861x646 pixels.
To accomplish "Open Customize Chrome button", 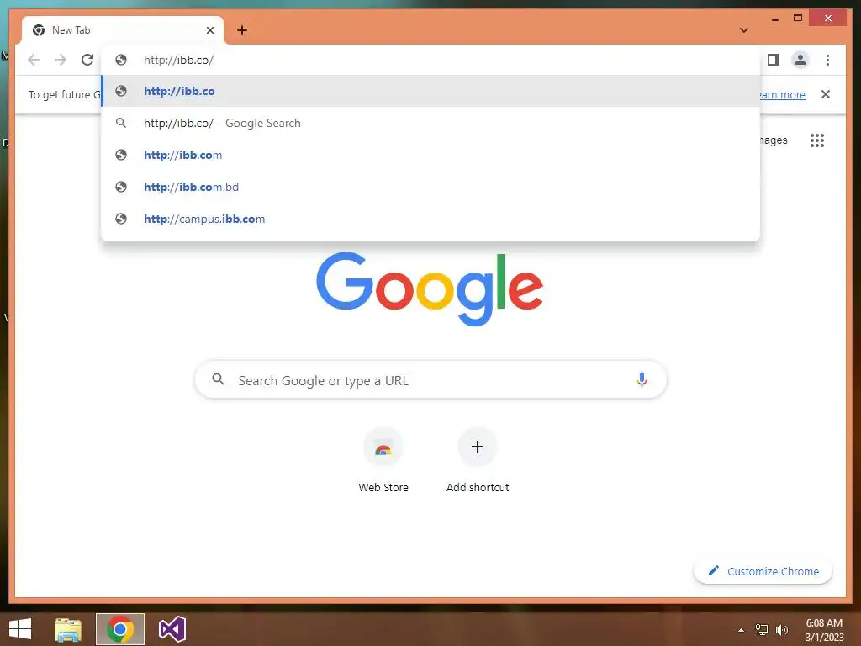I will point(763,571).
